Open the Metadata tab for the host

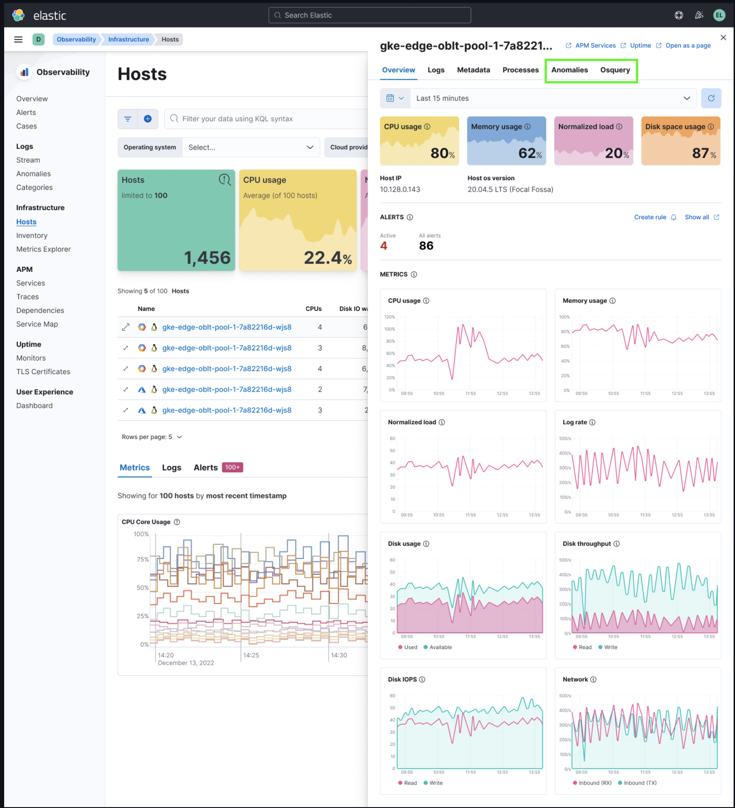(x=473, y=70)
